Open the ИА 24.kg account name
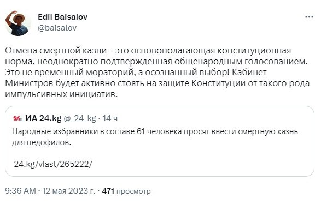The image size is (321, 204). 43,118
